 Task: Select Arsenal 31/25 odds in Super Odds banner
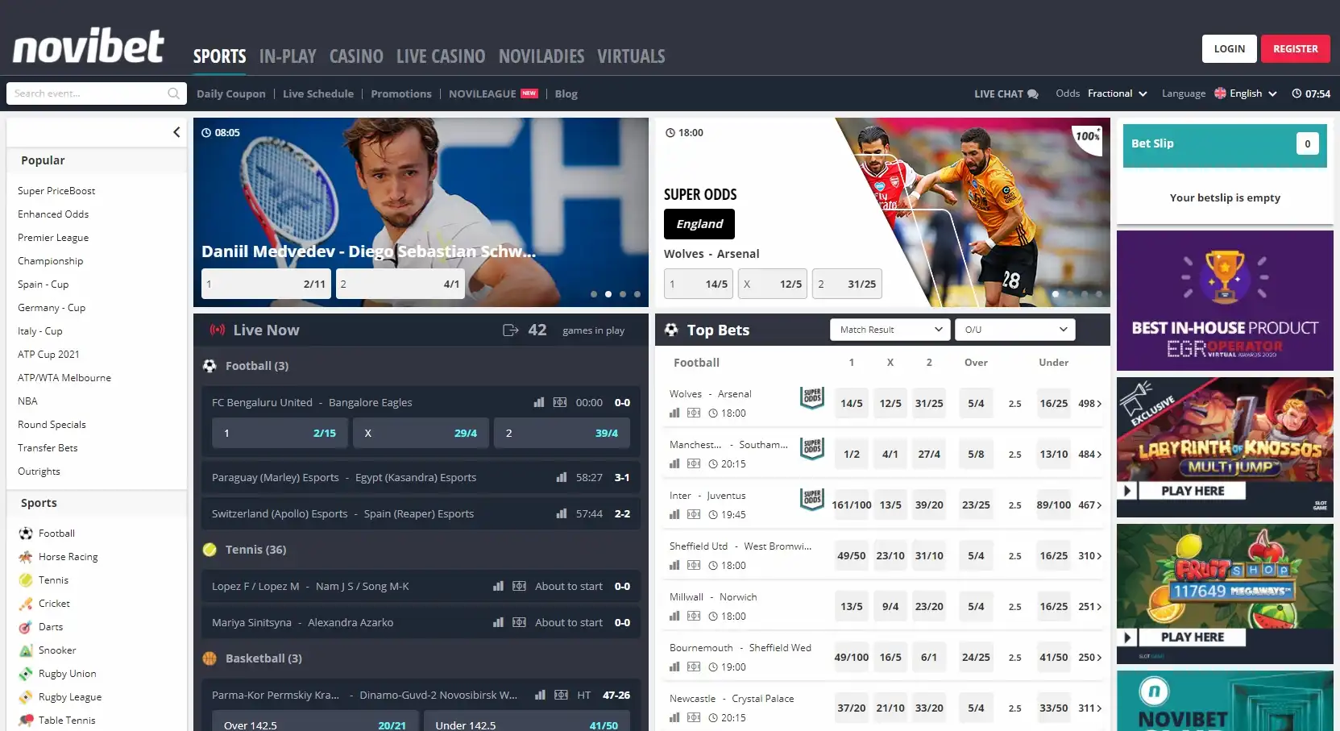[847, 284]
